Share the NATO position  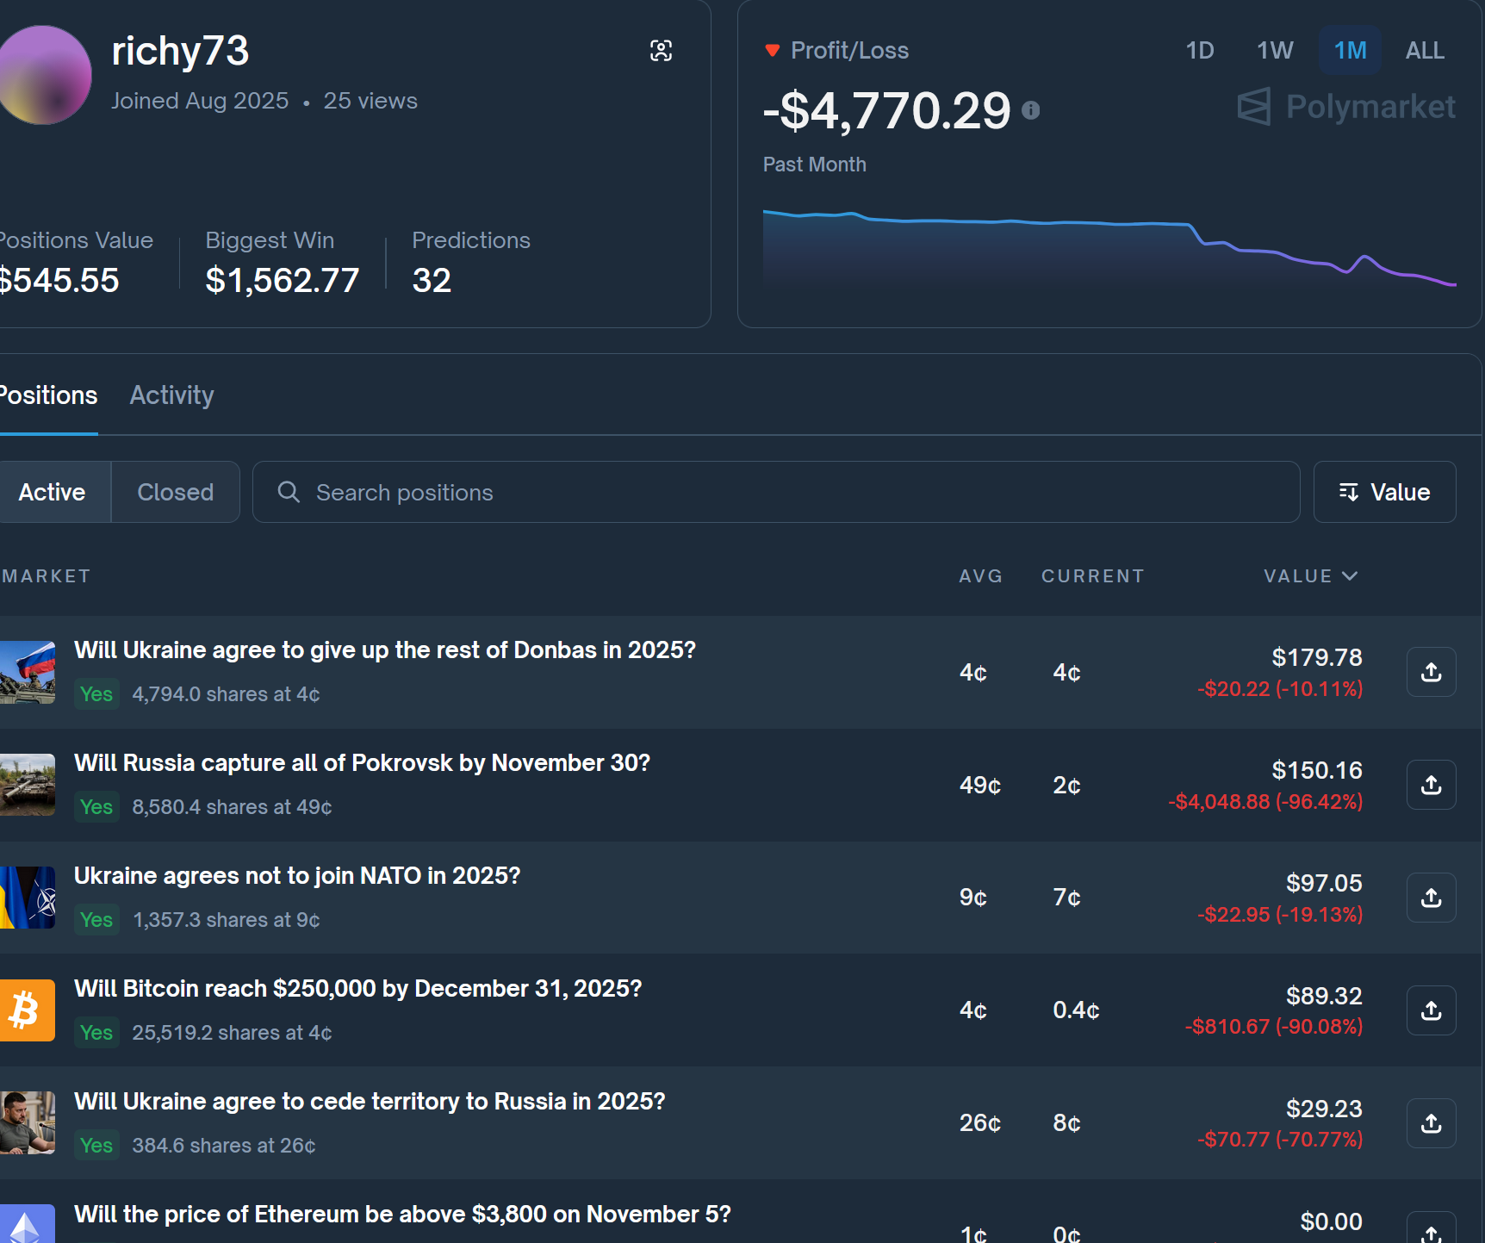(1431, 898)
